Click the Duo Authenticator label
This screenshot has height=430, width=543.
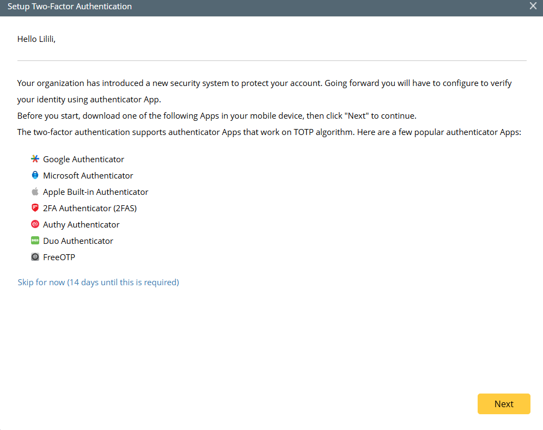coord(78,241)
